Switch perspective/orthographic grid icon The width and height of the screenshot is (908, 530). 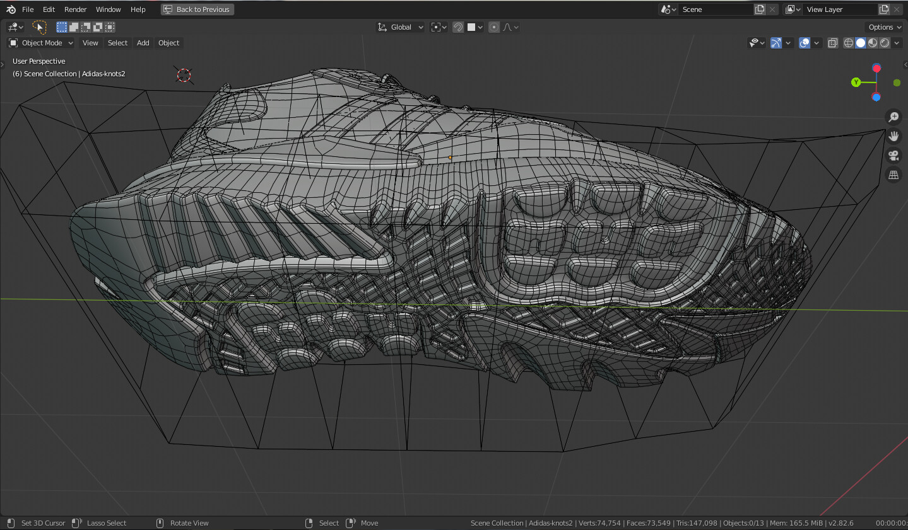point(893,175)
